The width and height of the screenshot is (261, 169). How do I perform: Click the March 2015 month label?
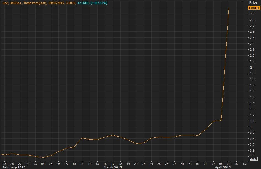tap(113, 167)
